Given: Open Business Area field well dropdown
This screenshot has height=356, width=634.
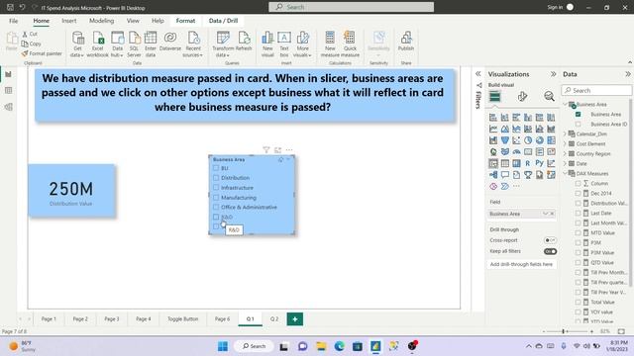Looking at the screenshot, I should (x=545, y=214).
